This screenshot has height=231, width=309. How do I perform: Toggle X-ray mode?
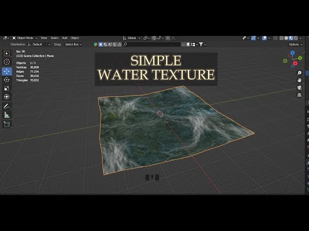(x=276, y=38)
